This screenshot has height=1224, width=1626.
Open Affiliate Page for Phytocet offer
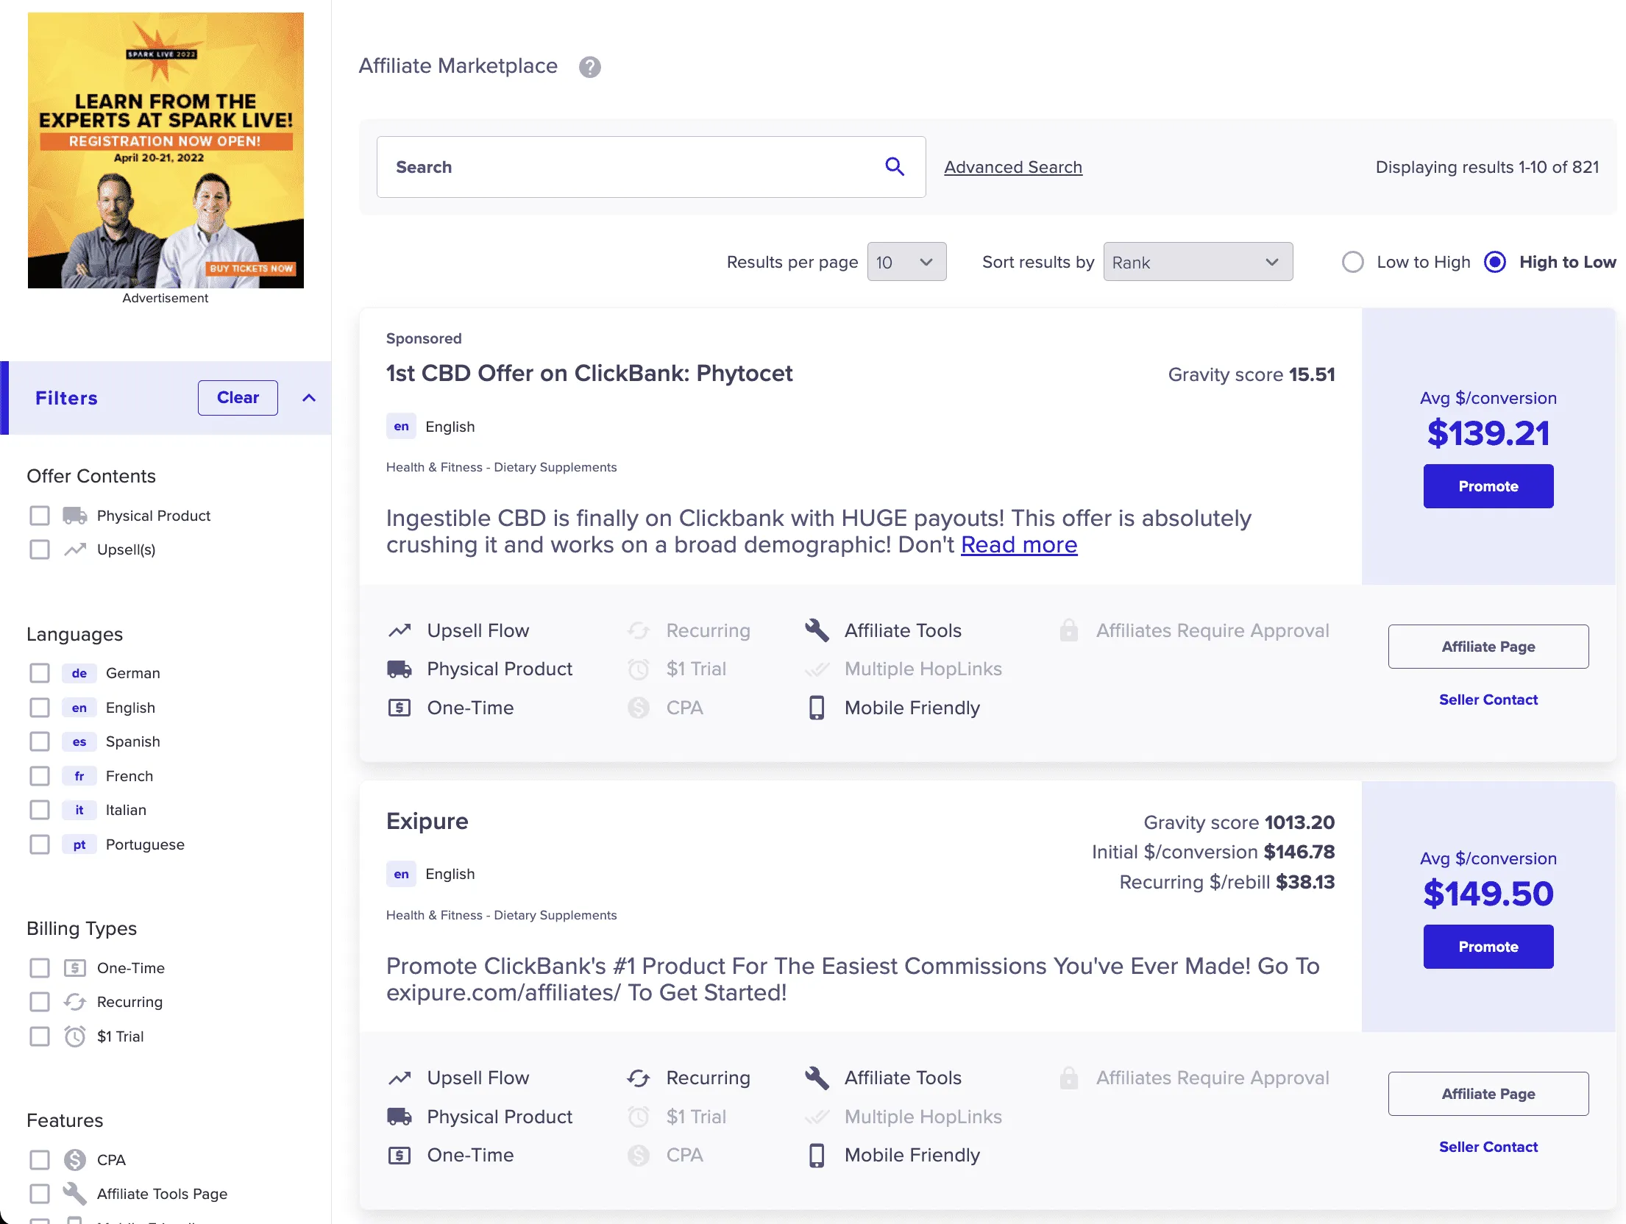click(x=1488, y=647)
